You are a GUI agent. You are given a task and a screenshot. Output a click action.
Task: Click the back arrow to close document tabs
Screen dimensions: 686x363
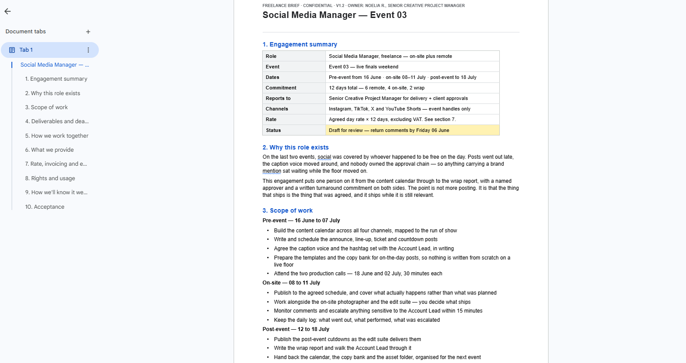(7, 11)
